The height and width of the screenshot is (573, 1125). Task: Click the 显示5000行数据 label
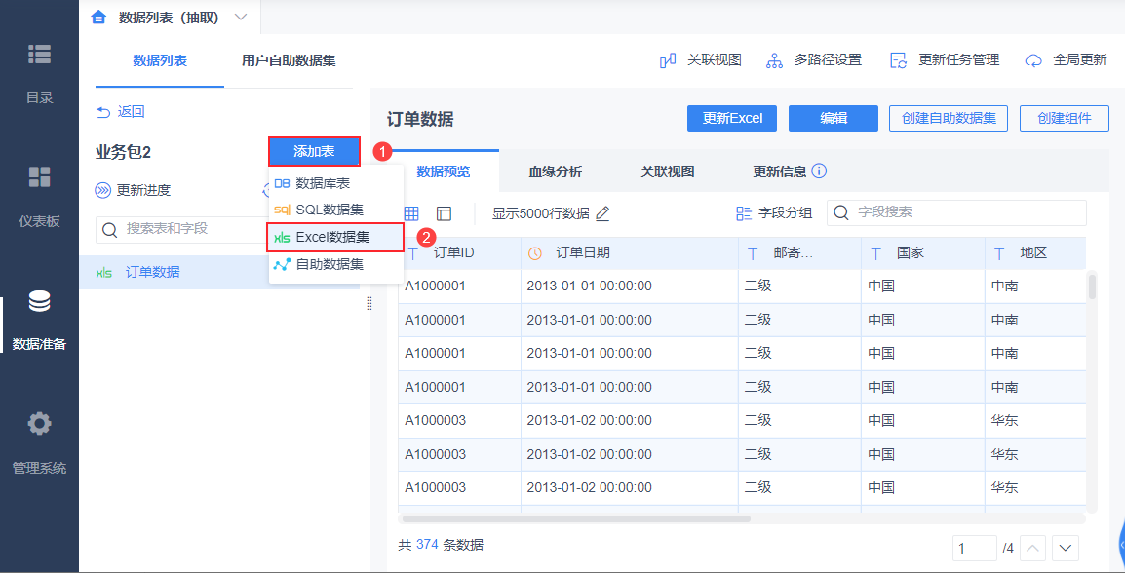[x=541, y=213]
